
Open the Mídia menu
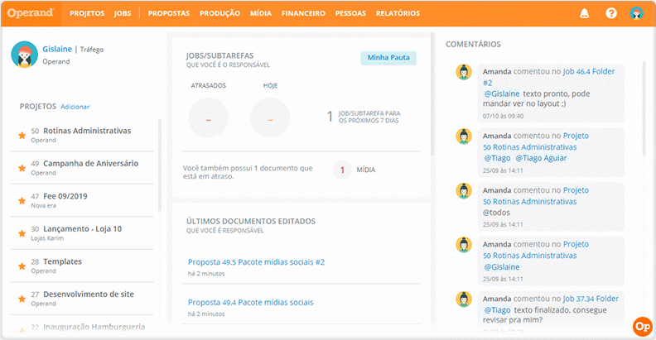pos(261,13)
